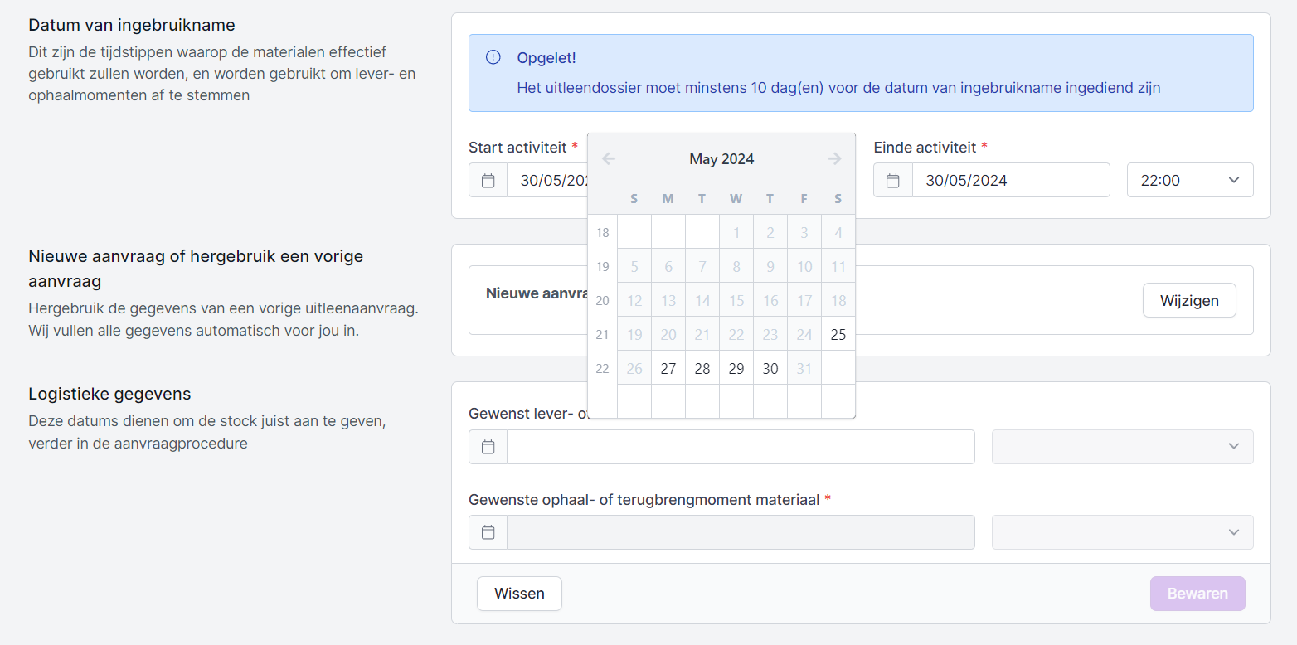Click the Wijzigen button
This screenshot has height=645, width=1297.
point(1189,300)
